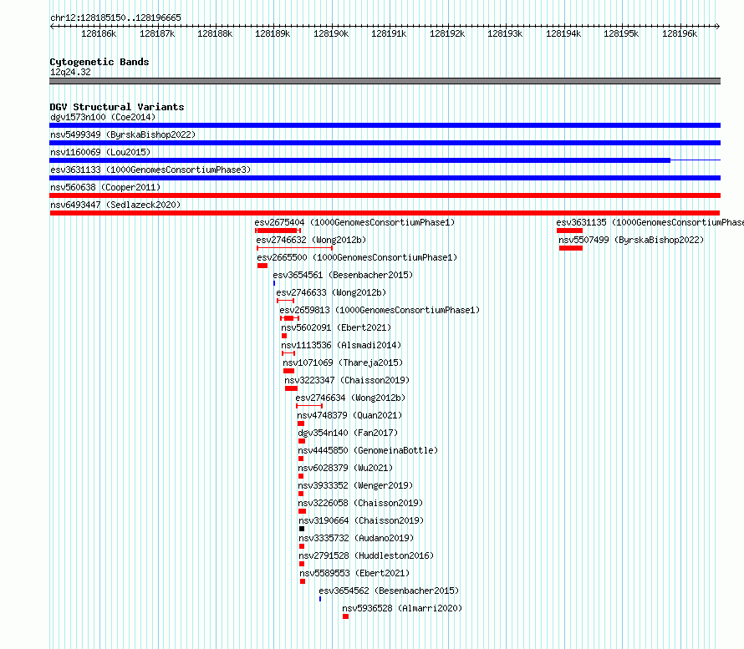Select nsv5589553 (Ebert2021) label

click(x=354, y=573)
